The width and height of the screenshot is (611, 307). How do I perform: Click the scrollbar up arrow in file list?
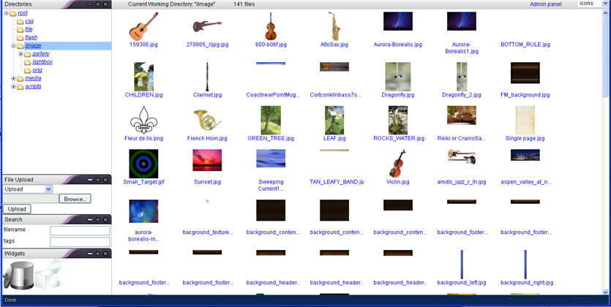coord(606,12)
